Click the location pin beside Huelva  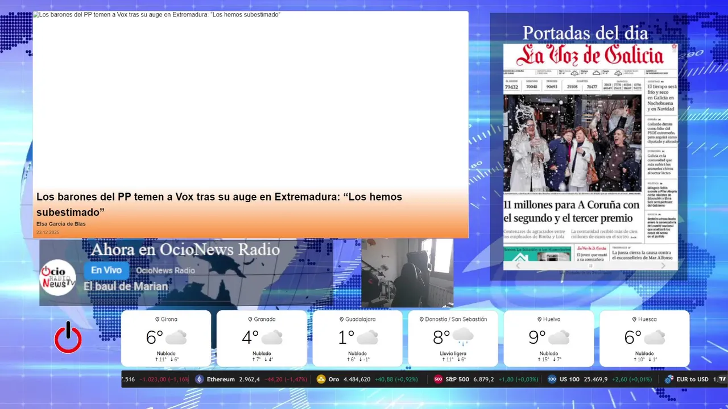pyautogui.click(x=539, y=319)
